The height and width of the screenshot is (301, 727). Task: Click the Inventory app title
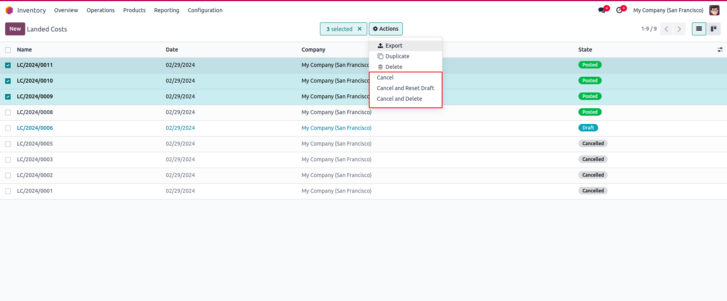click(32, 10)
